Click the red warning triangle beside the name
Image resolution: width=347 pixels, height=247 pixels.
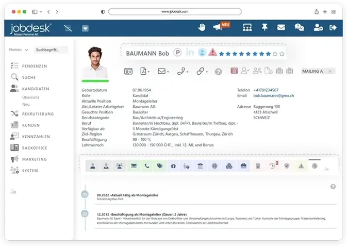(x=212, y=53)
